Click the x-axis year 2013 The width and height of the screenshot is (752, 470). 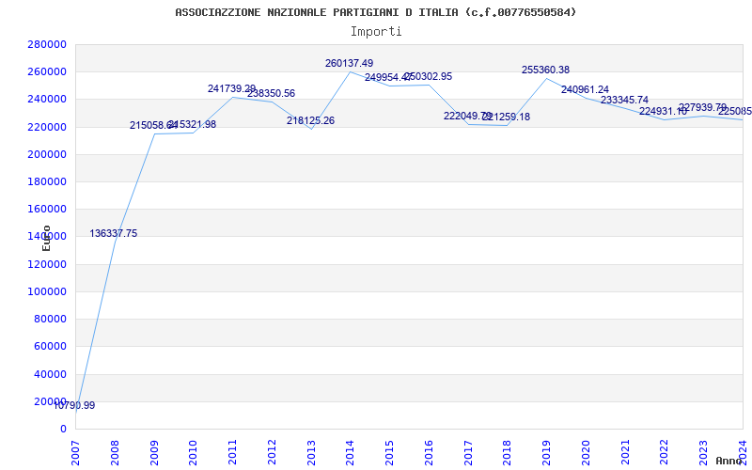click(311, 453)
